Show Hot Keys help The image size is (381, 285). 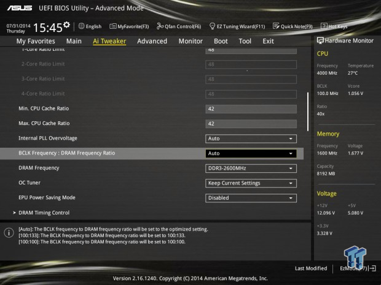(x=334, y=26)
